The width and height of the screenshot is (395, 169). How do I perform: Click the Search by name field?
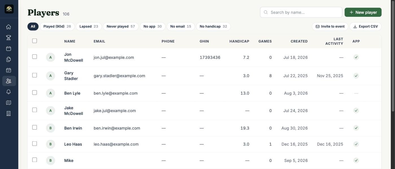point(301,12)
